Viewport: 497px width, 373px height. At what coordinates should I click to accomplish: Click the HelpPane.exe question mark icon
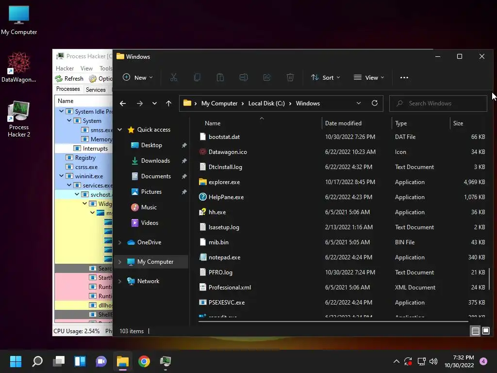point(202,197)
